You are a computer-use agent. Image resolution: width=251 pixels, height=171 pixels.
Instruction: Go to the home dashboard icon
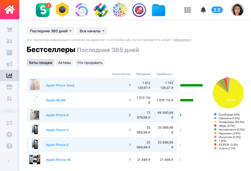pos(9,10)
